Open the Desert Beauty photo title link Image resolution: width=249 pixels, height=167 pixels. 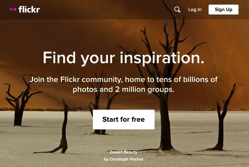[123, 152]
